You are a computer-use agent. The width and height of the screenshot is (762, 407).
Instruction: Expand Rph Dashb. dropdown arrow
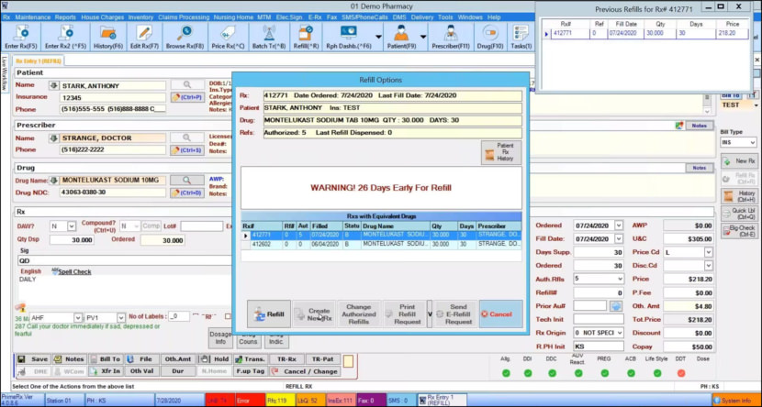(x=378, y=38)
